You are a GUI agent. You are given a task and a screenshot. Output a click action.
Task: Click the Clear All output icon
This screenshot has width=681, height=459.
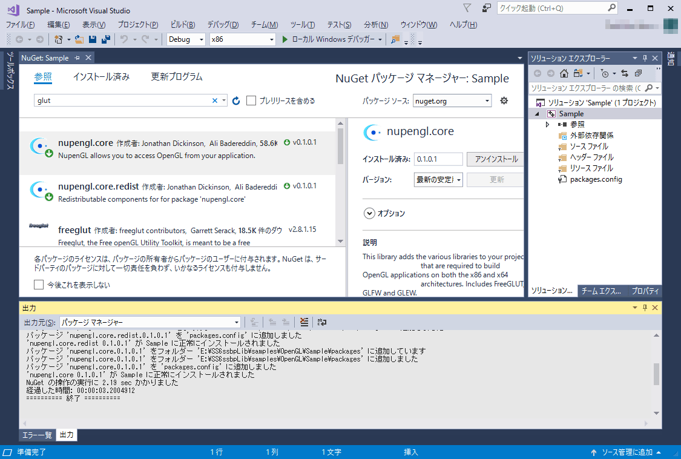pyautogui.click(x=304, y=322)
